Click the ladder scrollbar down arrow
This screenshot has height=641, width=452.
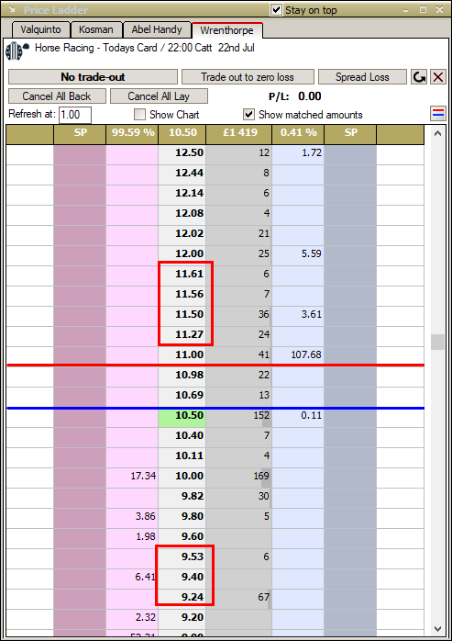coord(437,629)
